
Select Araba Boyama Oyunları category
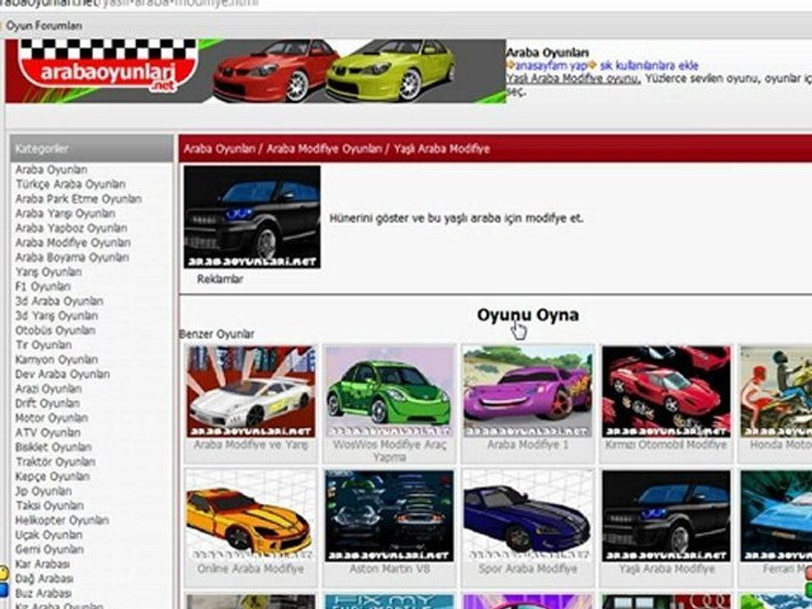tap(72, 257)
